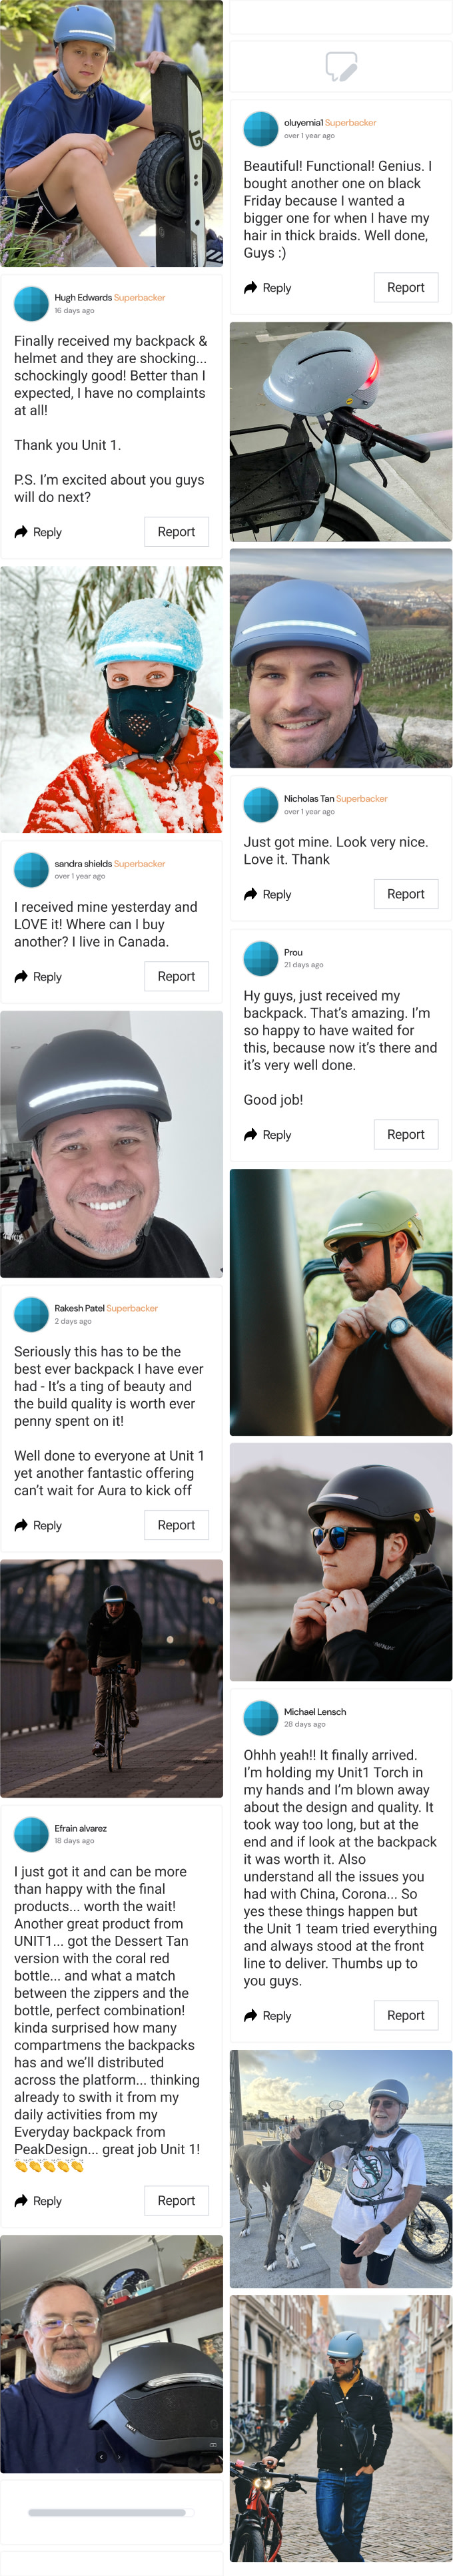
Task: Reply to Michael Lensch's comment
Action: tap(267, 2016)
